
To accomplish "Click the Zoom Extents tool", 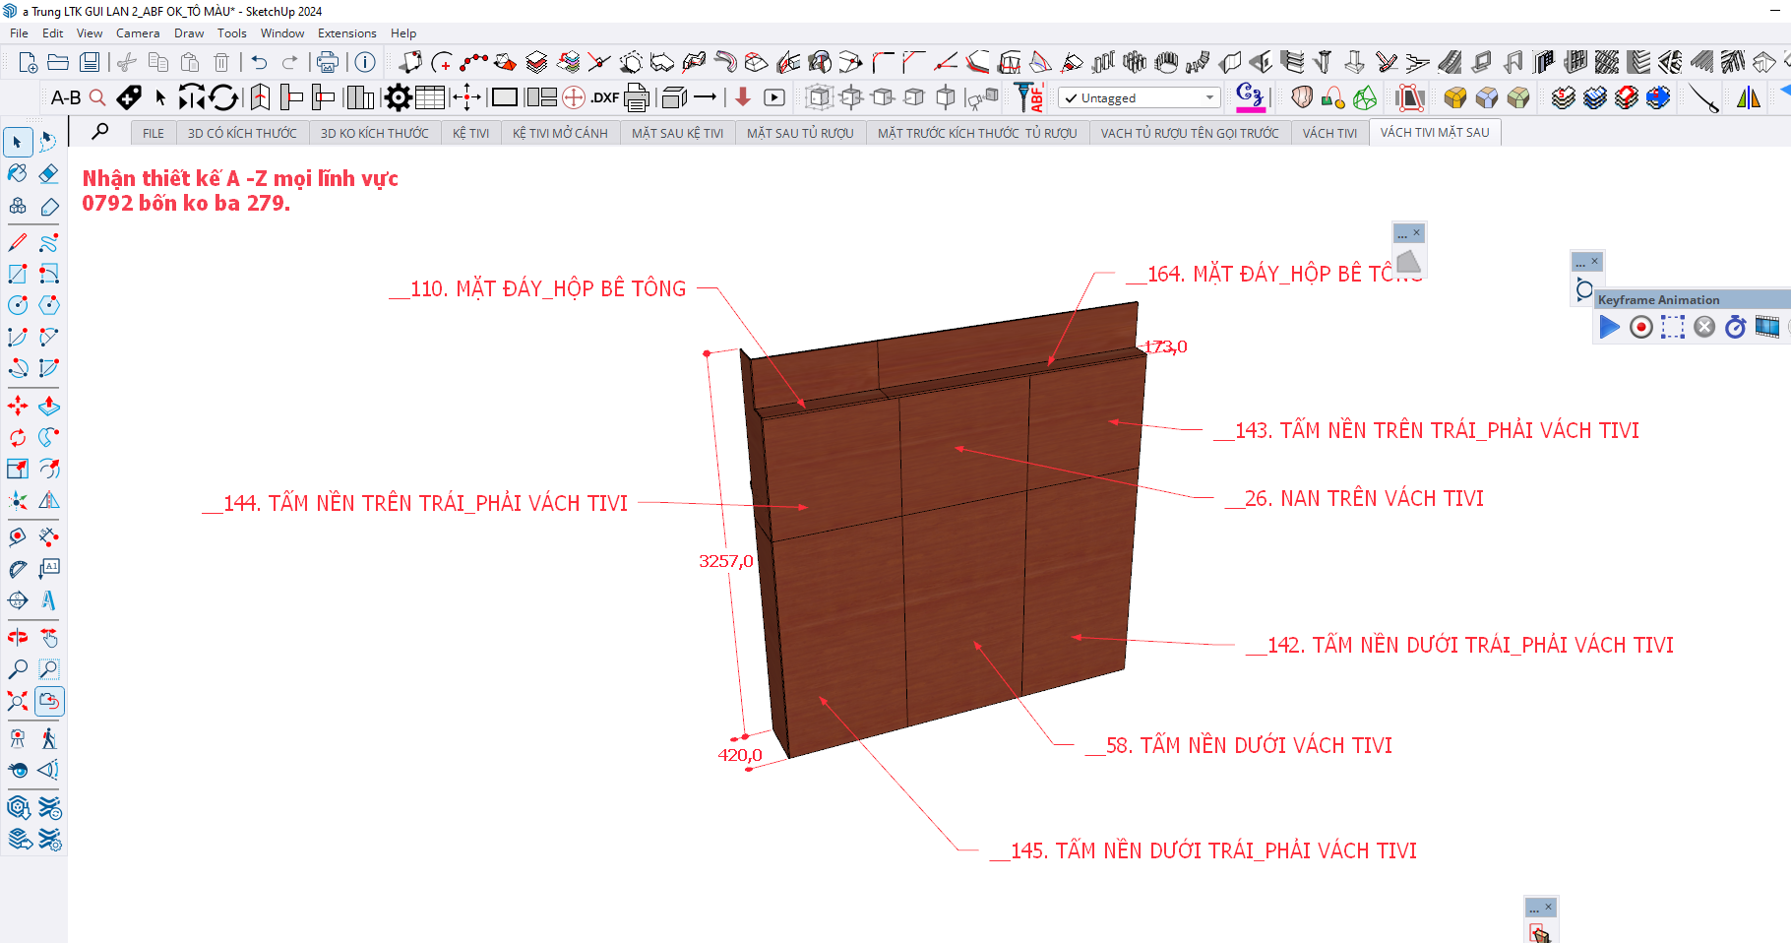I will (18, 701).
